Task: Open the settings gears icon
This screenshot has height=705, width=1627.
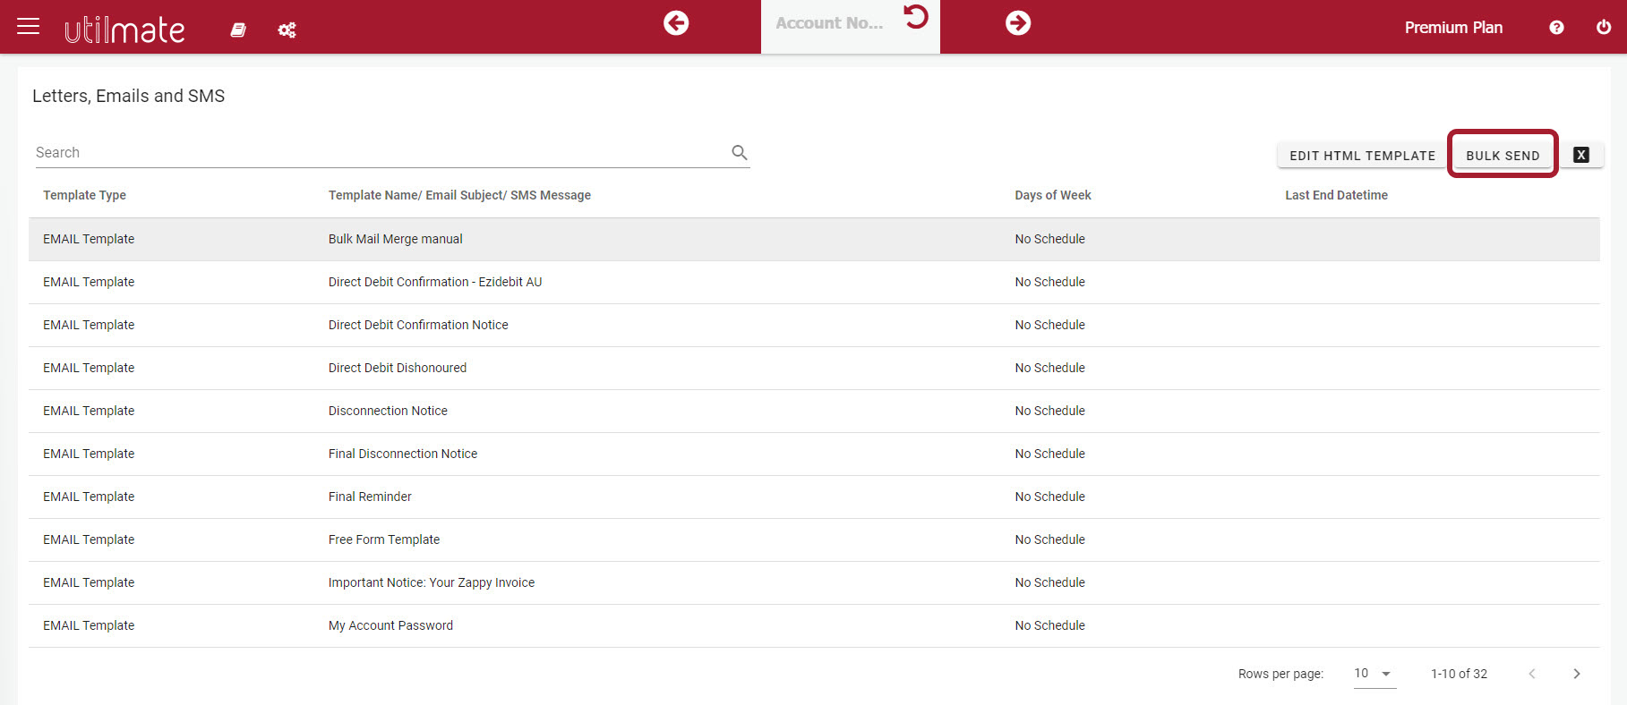Action: coord(287,30)
